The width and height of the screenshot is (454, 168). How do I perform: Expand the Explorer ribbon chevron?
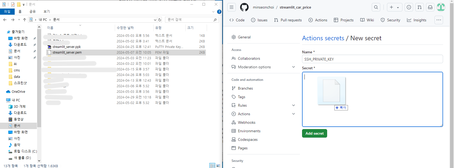[x=213, y=12]
